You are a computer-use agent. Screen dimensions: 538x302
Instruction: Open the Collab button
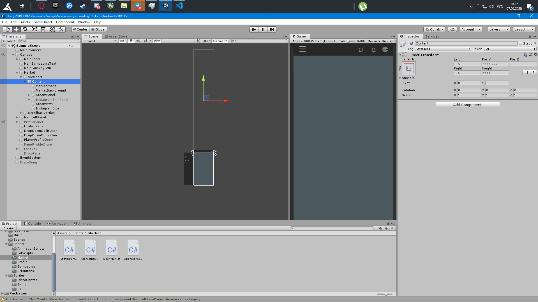coord(434,29)
